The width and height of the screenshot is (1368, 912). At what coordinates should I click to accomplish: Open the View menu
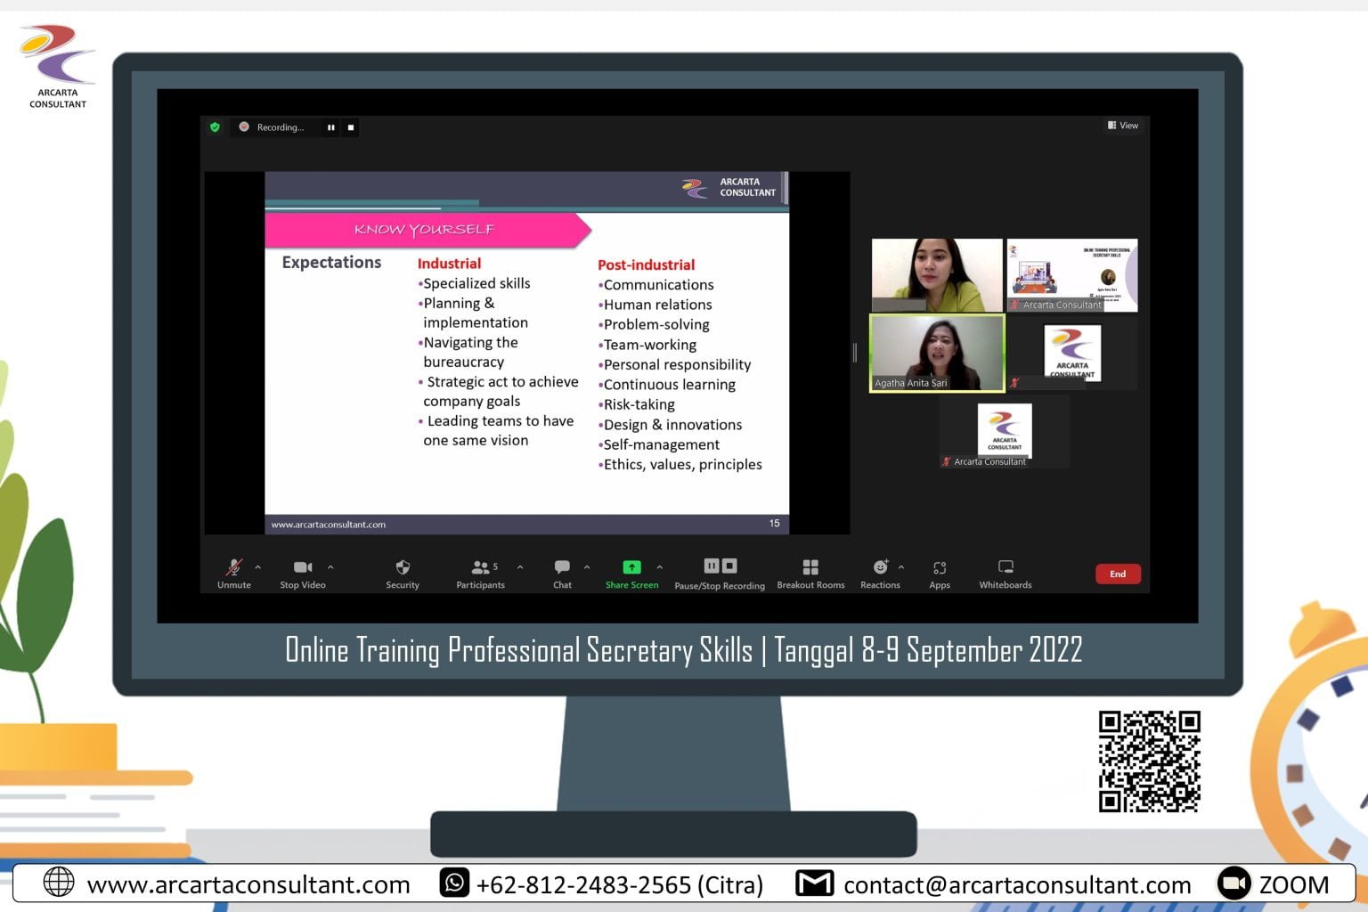pyautogui.click(x=1123, y=125)
